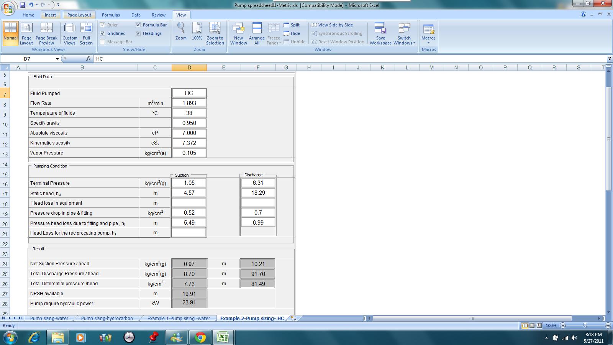Image resolution: width=613 pixels, height=345 pixels.
Task: Zoom out with minus button
Action: 563,325
